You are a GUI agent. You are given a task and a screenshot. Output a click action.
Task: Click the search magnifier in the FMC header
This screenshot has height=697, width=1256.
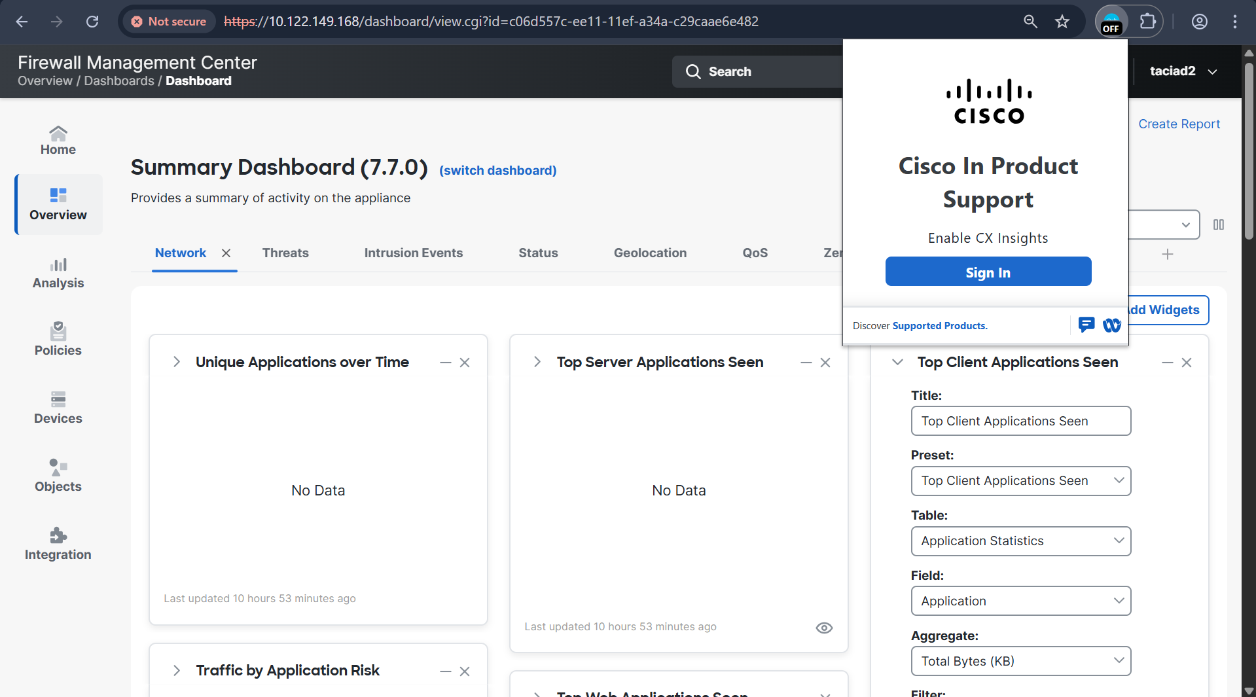tap(693, 71)
